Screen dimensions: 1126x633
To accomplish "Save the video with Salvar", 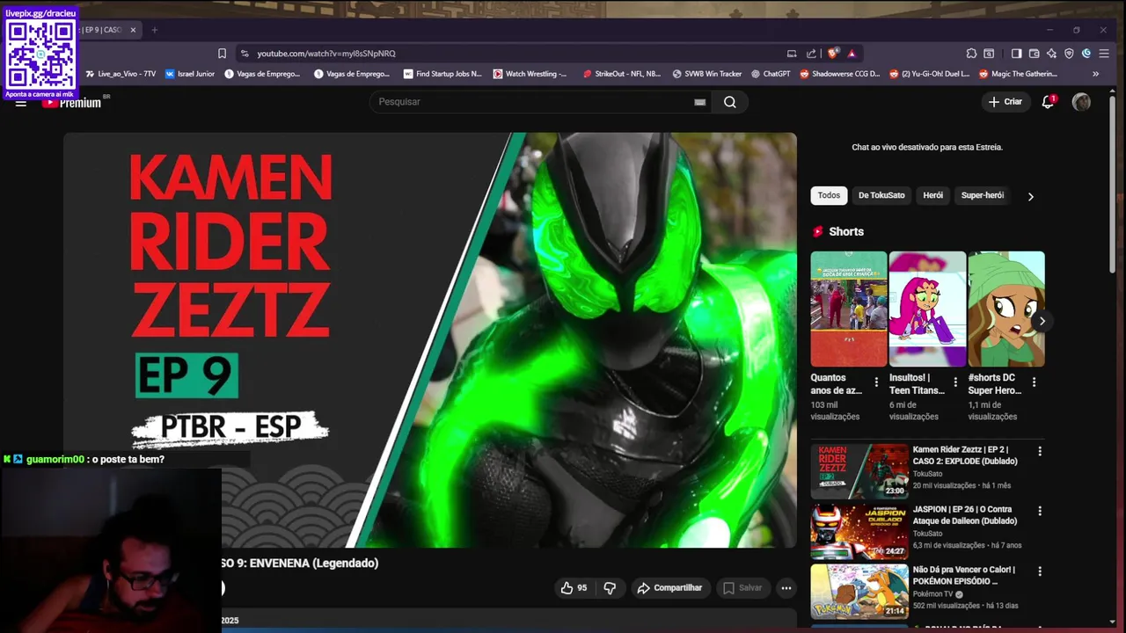I will coord(742,588).
